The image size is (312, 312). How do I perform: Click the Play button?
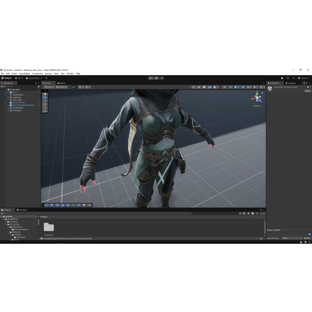[151, 78]
